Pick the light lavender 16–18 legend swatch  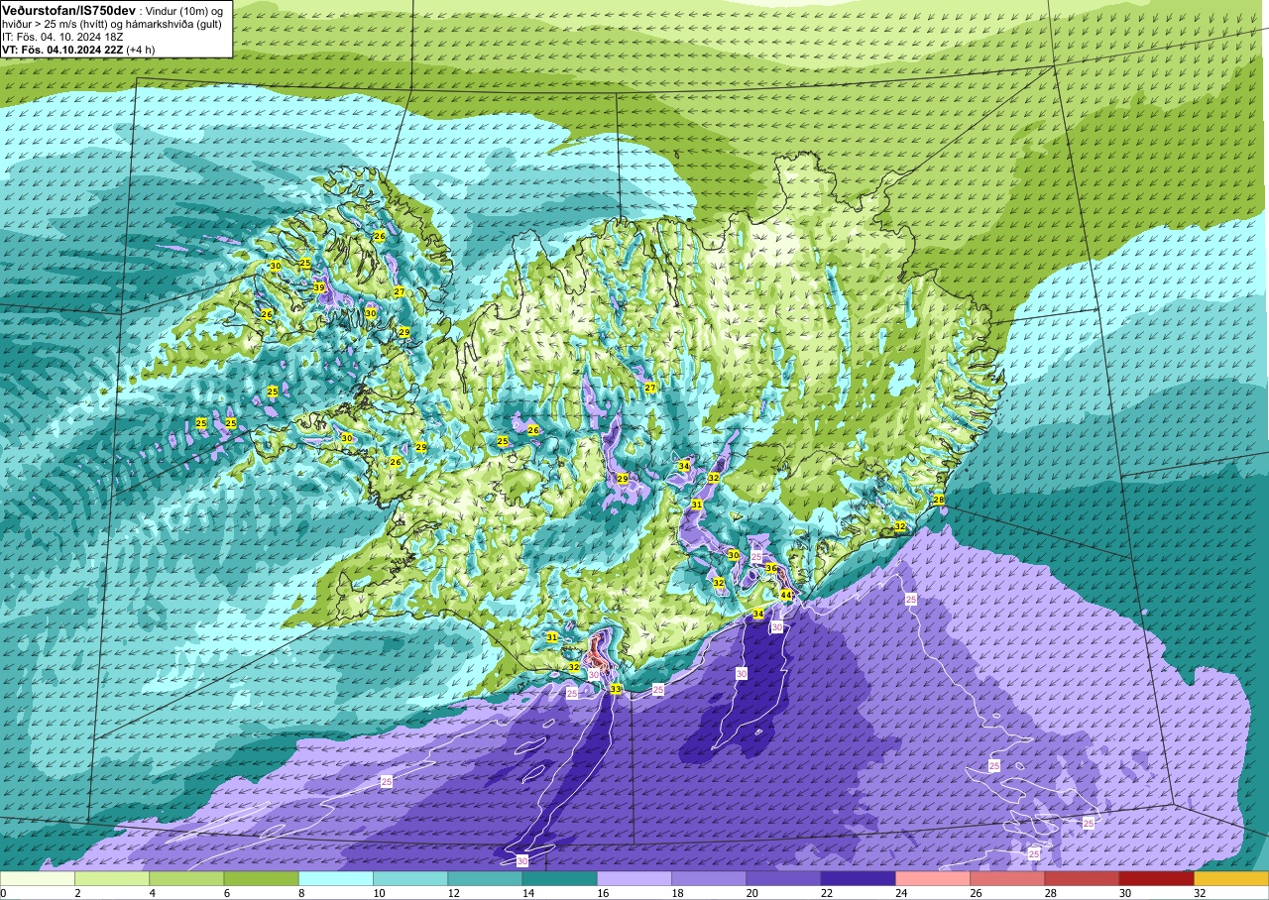pyautogui.click(x=634, y=879)
